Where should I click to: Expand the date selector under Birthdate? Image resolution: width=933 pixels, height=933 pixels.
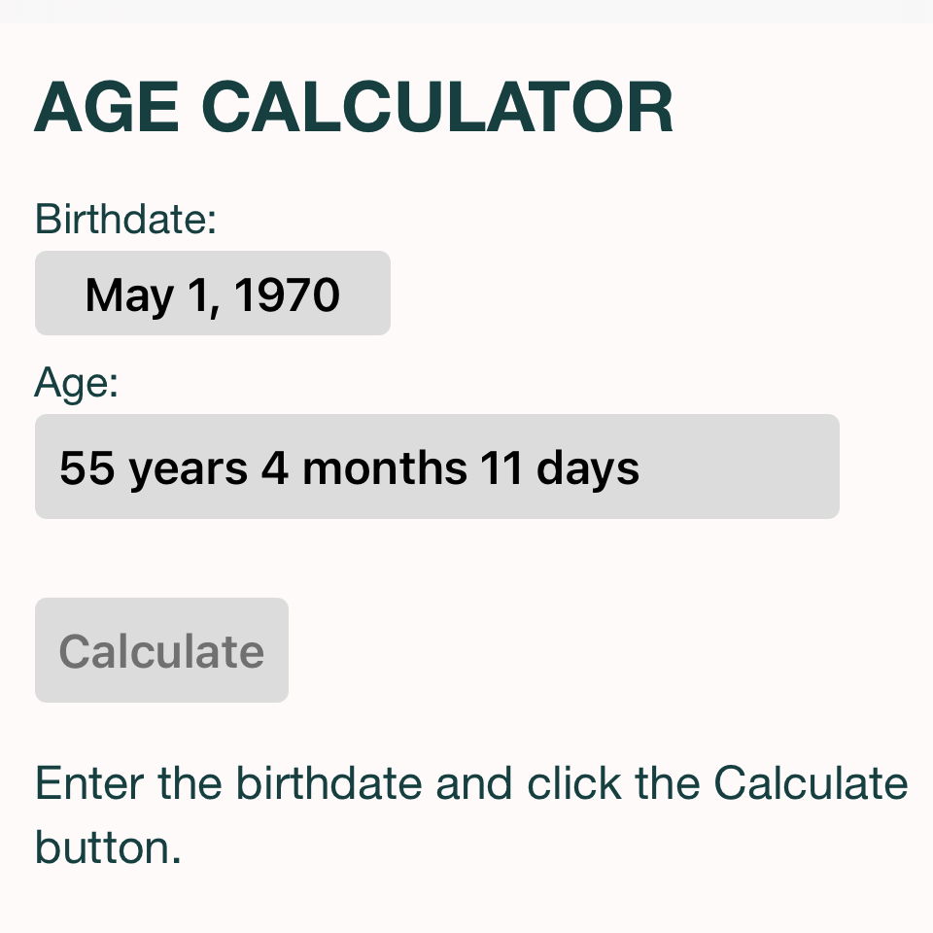click(212, 294)
